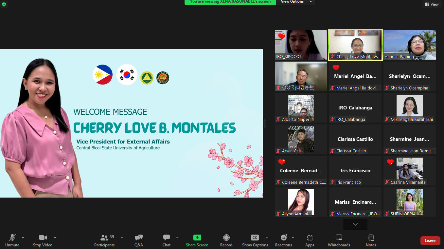Unmute the microphone
444x249 pixels.
click(12, 240)
